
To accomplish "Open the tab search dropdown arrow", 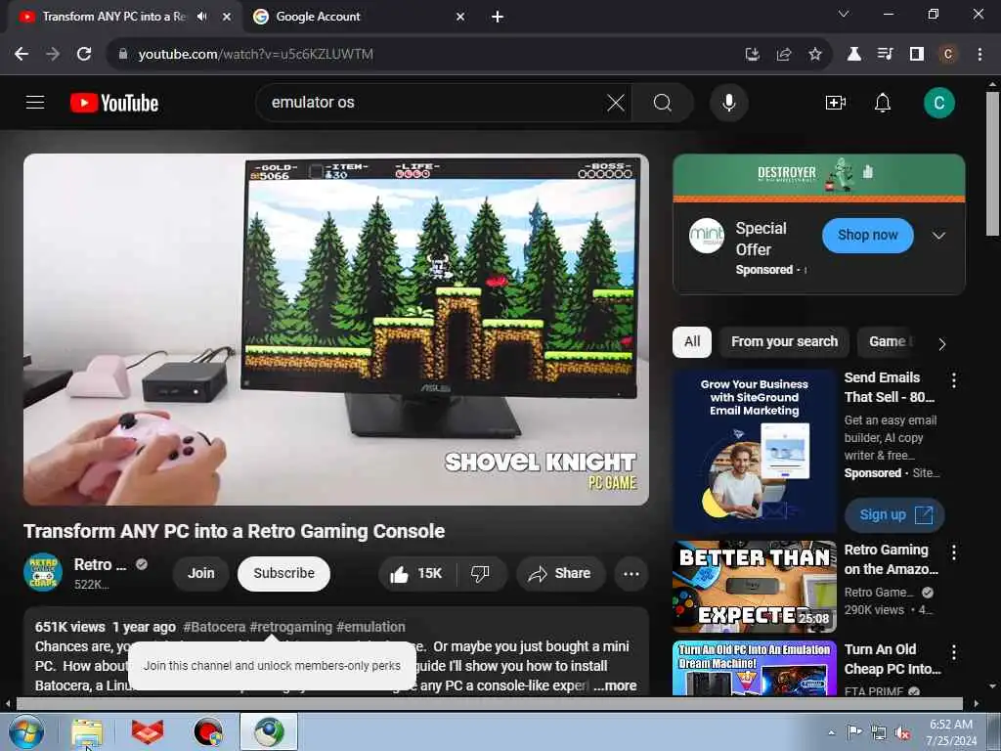I will point(844,14).
